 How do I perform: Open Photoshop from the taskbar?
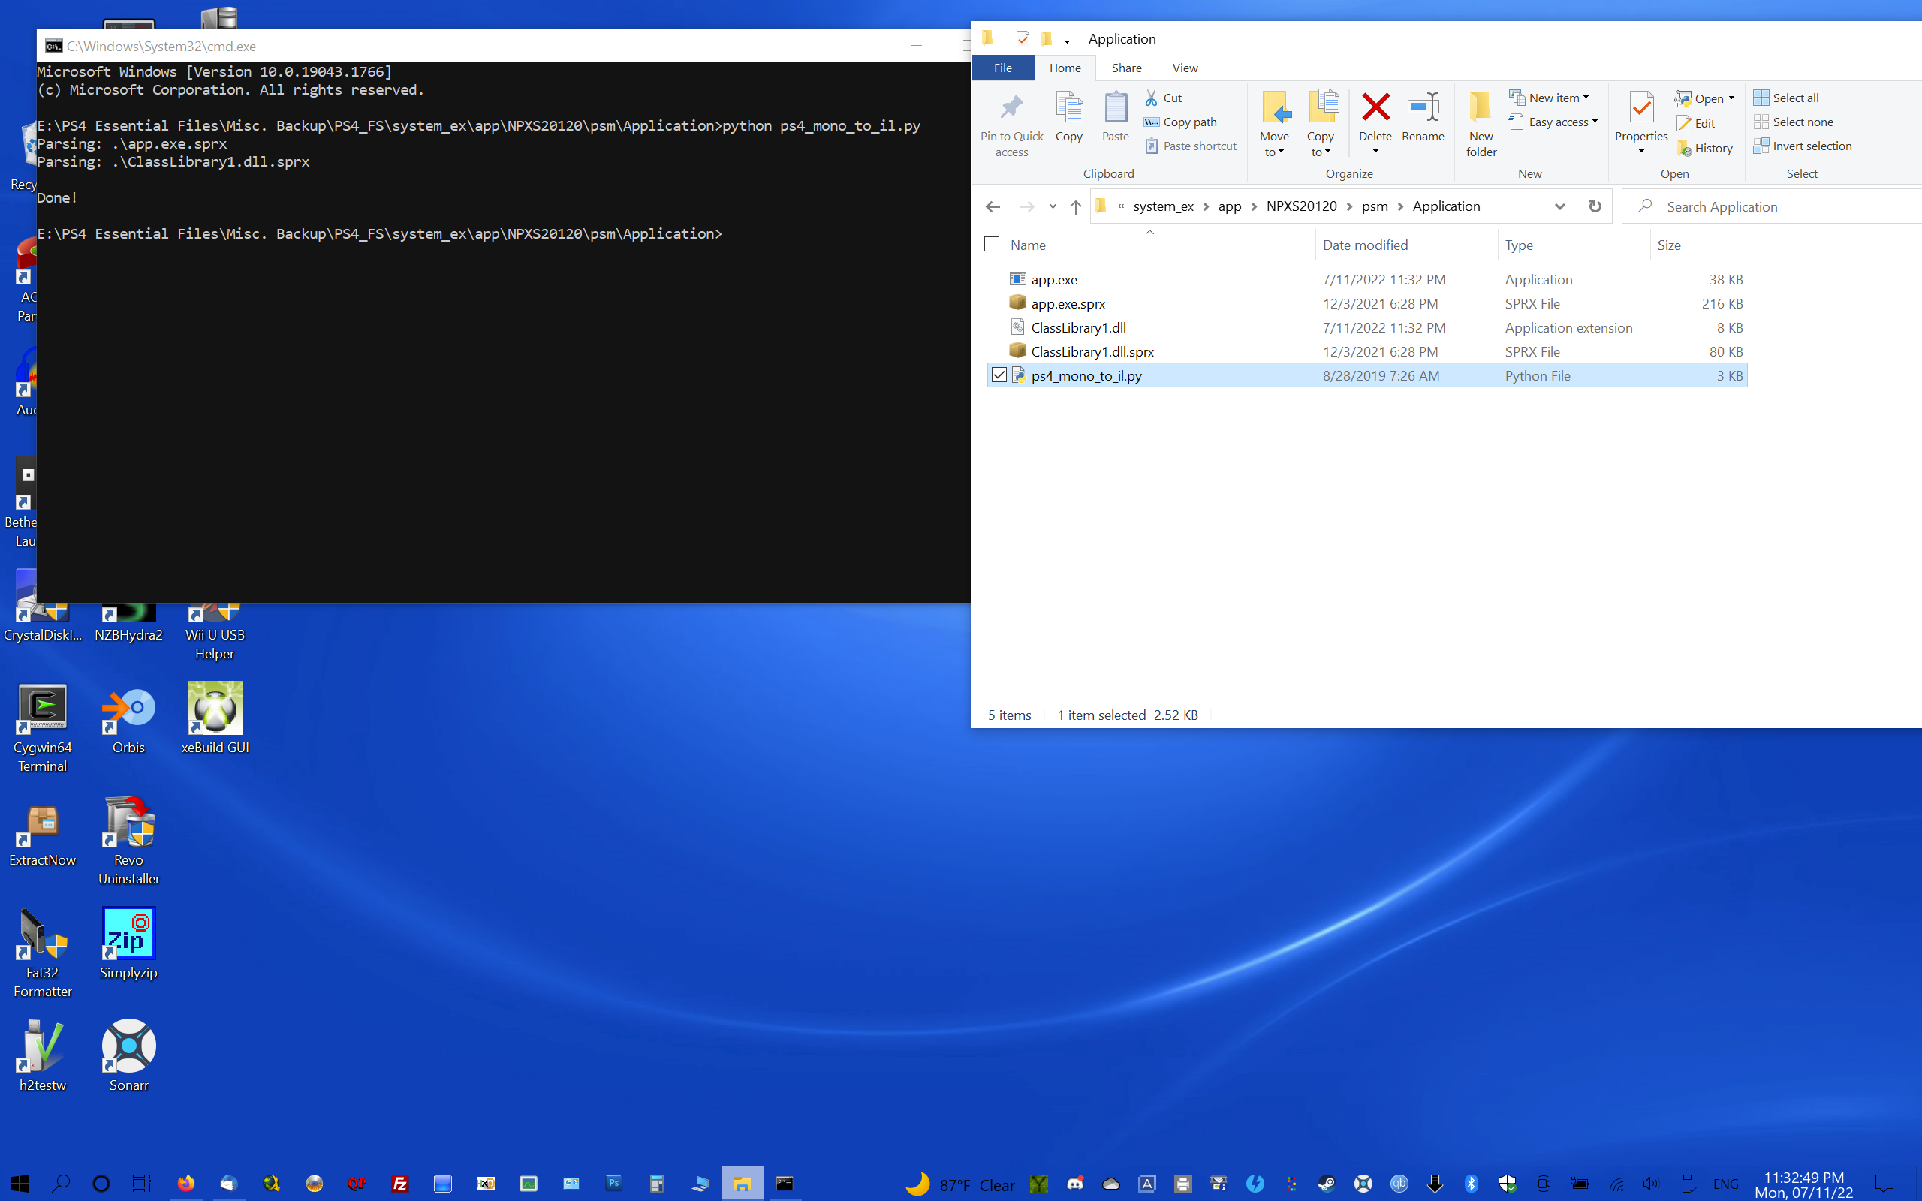(614, 1184)
